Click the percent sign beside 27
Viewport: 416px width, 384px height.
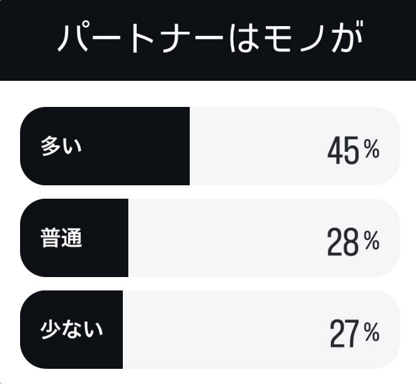click(372, 332)
